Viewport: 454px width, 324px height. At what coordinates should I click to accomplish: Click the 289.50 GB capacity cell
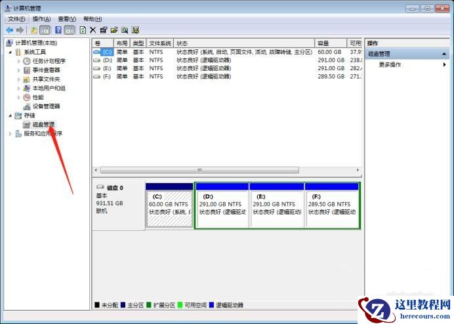coord(331,77)
